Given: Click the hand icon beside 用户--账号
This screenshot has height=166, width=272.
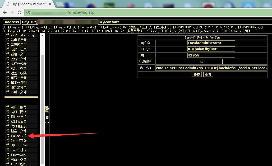Looking at the screenshot, I should pyautogui.click(x=8, y=107).
